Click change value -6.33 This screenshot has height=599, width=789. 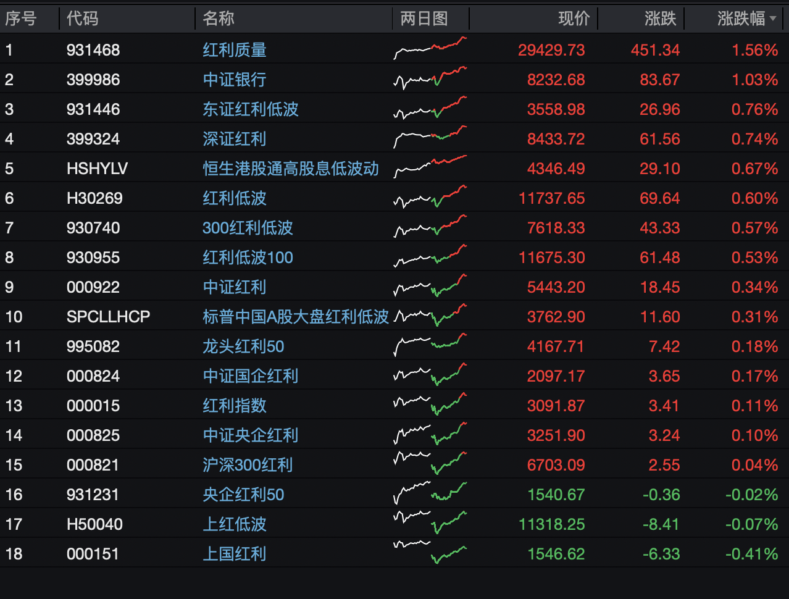click(661, 554)
